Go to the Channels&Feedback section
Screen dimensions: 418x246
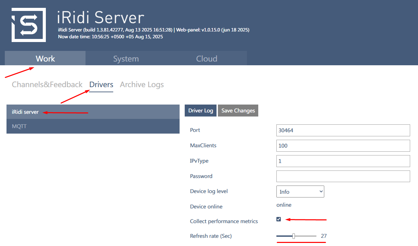tap(47, 84)
